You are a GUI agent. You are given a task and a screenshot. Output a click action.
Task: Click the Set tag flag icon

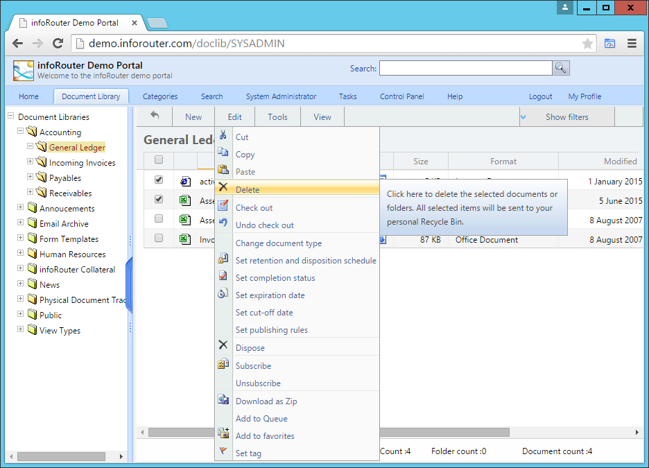(223, 451)
